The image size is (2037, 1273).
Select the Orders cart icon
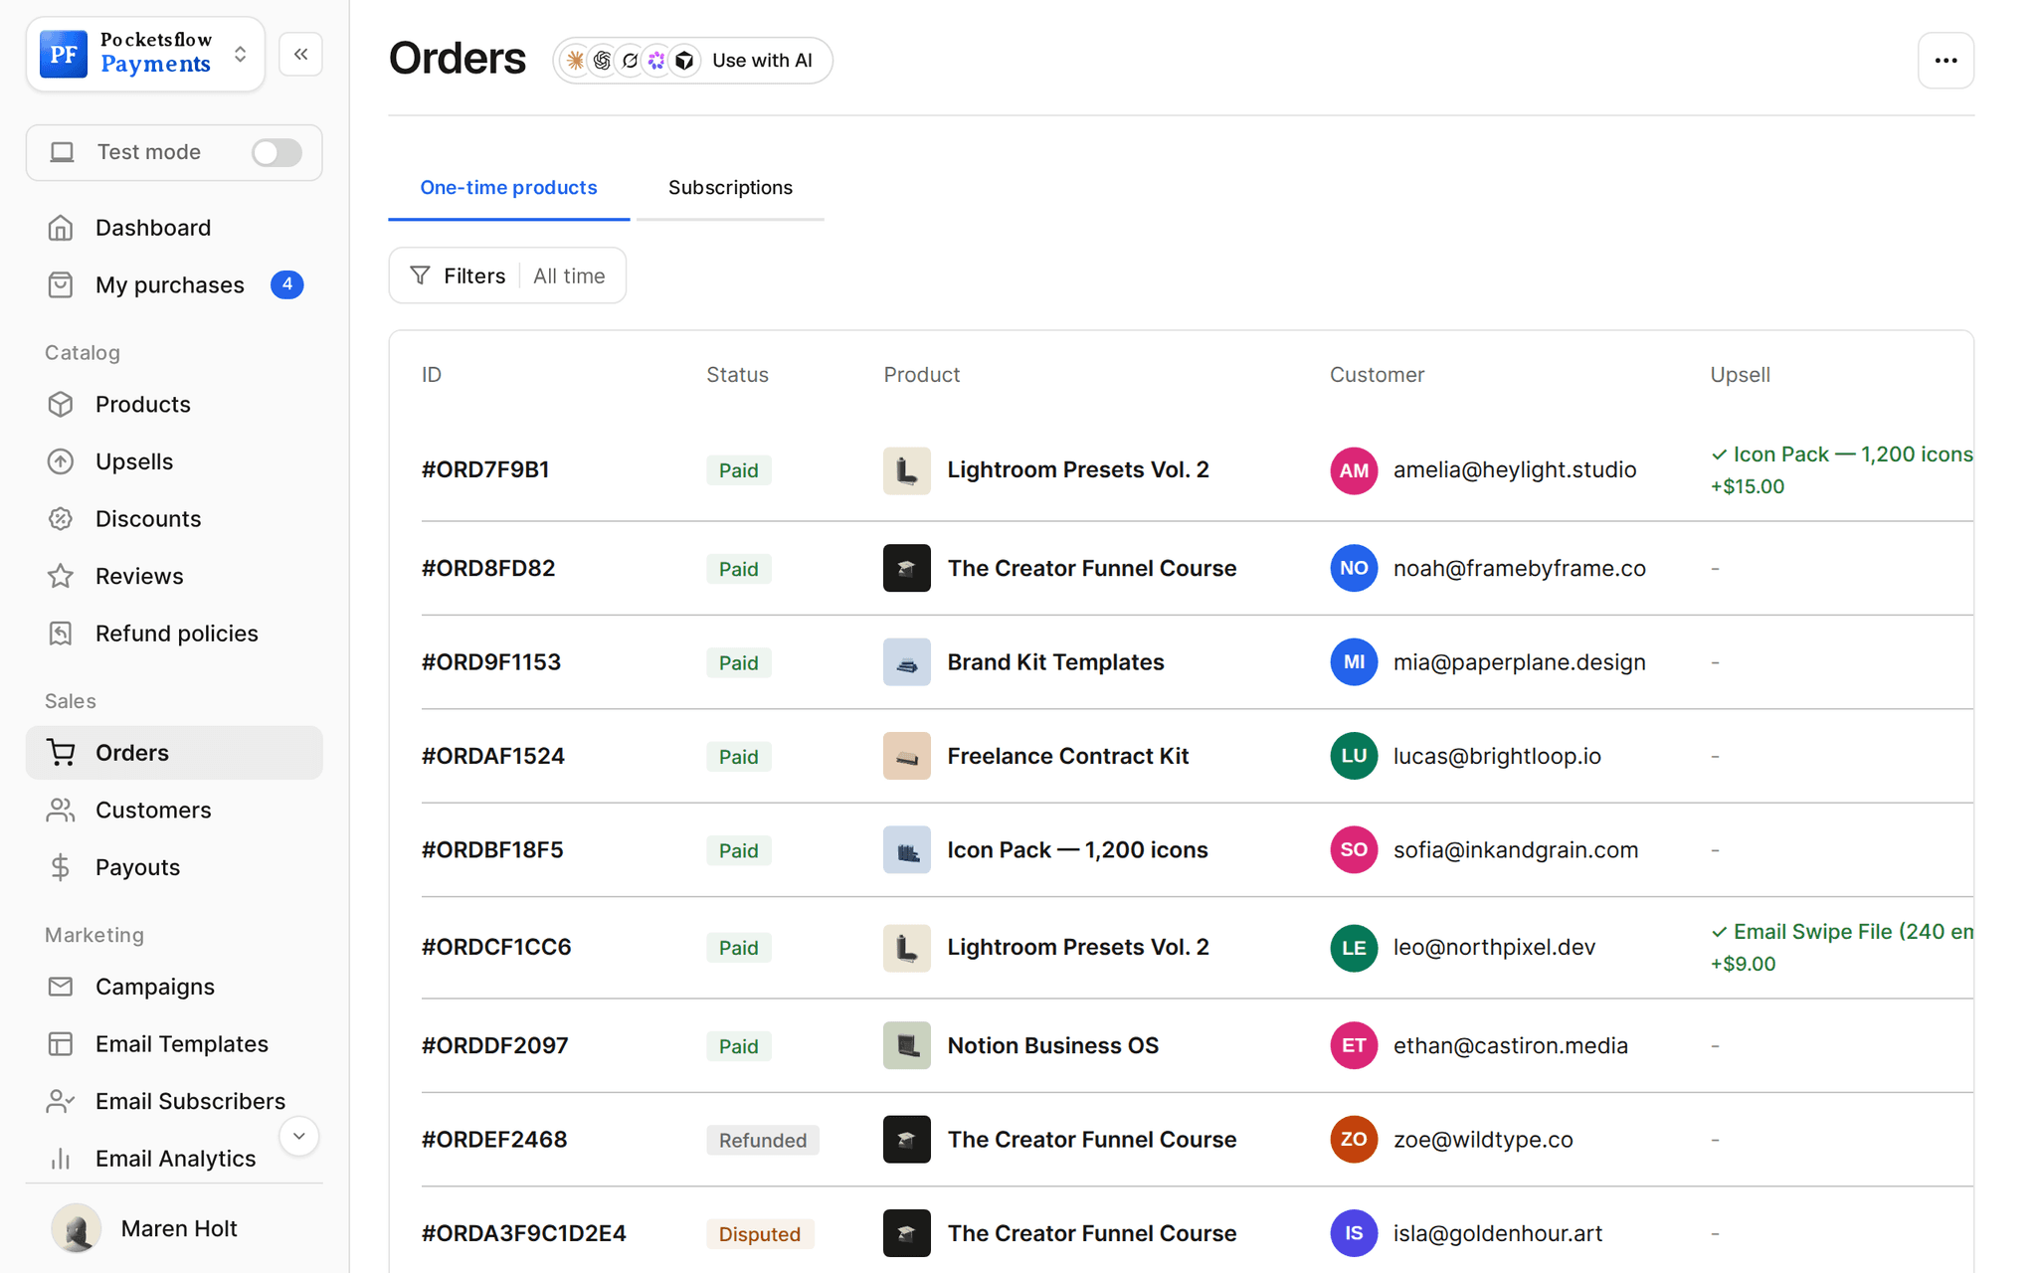pyautogui.click(x=61, y=753)
